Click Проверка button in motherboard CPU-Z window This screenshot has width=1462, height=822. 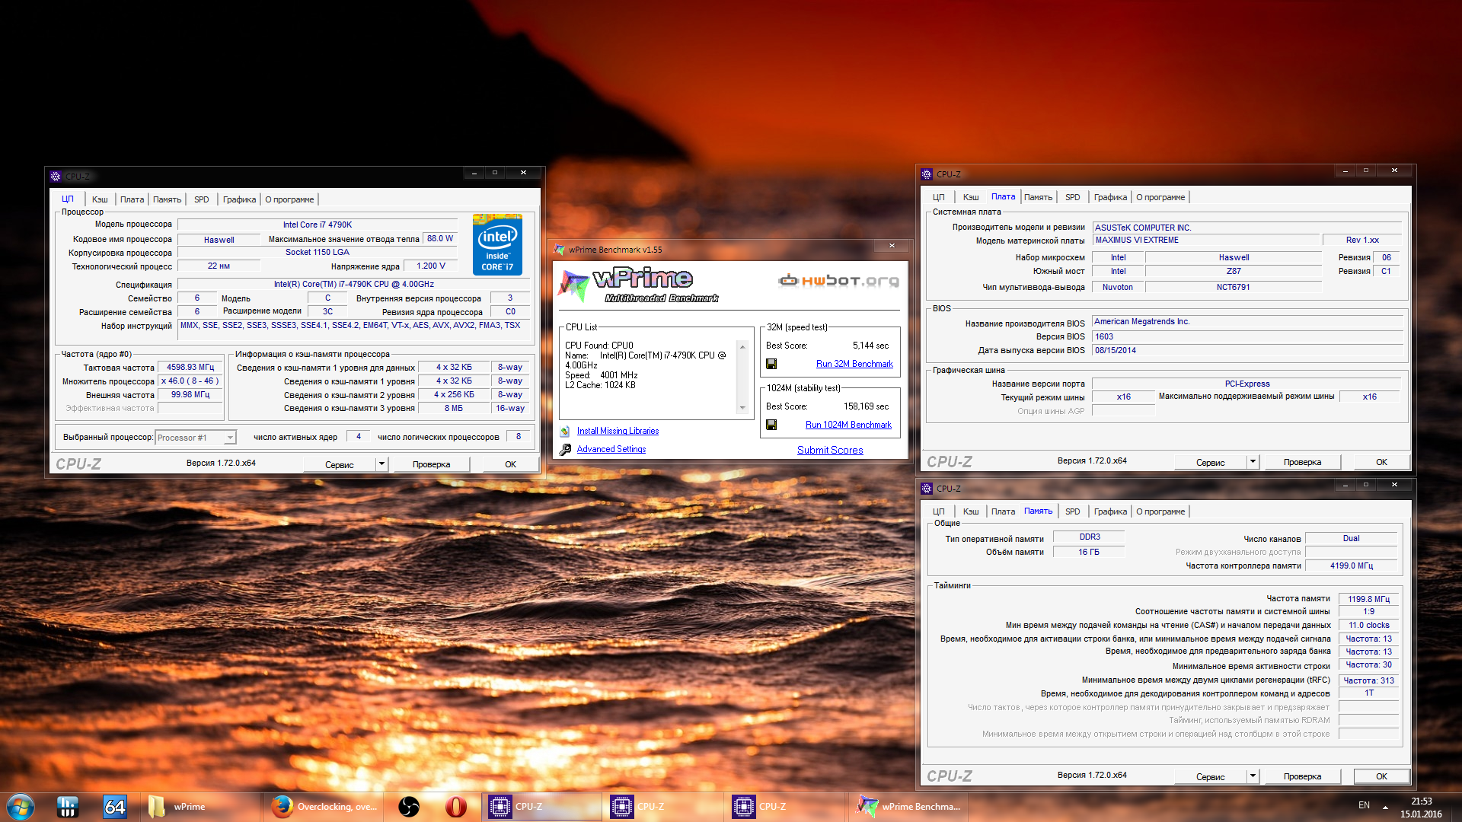point(1302,462)
